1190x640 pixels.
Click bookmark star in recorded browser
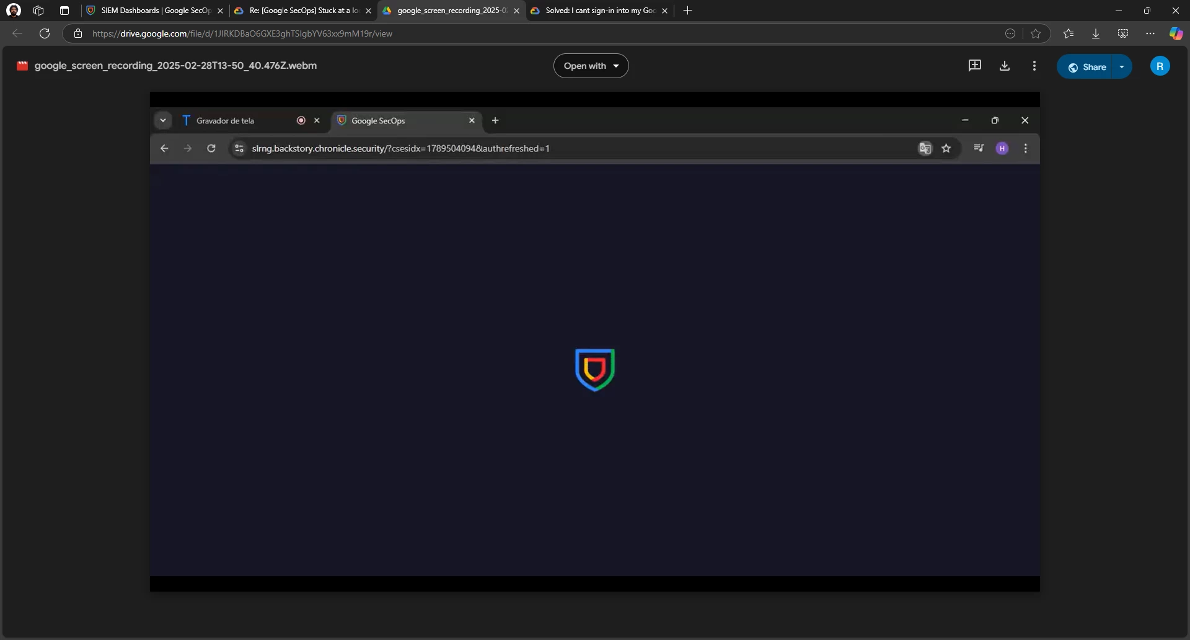tap(946, 148)
